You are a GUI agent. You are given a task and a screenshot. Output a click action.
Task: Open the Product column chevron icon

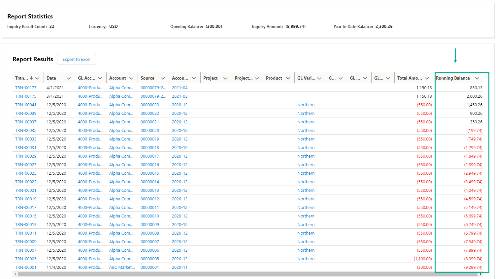(x=288, y=78)
